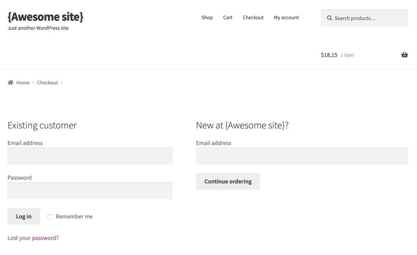Click the magnifying glass search icon
417x255 pixels.
(329, 18)
